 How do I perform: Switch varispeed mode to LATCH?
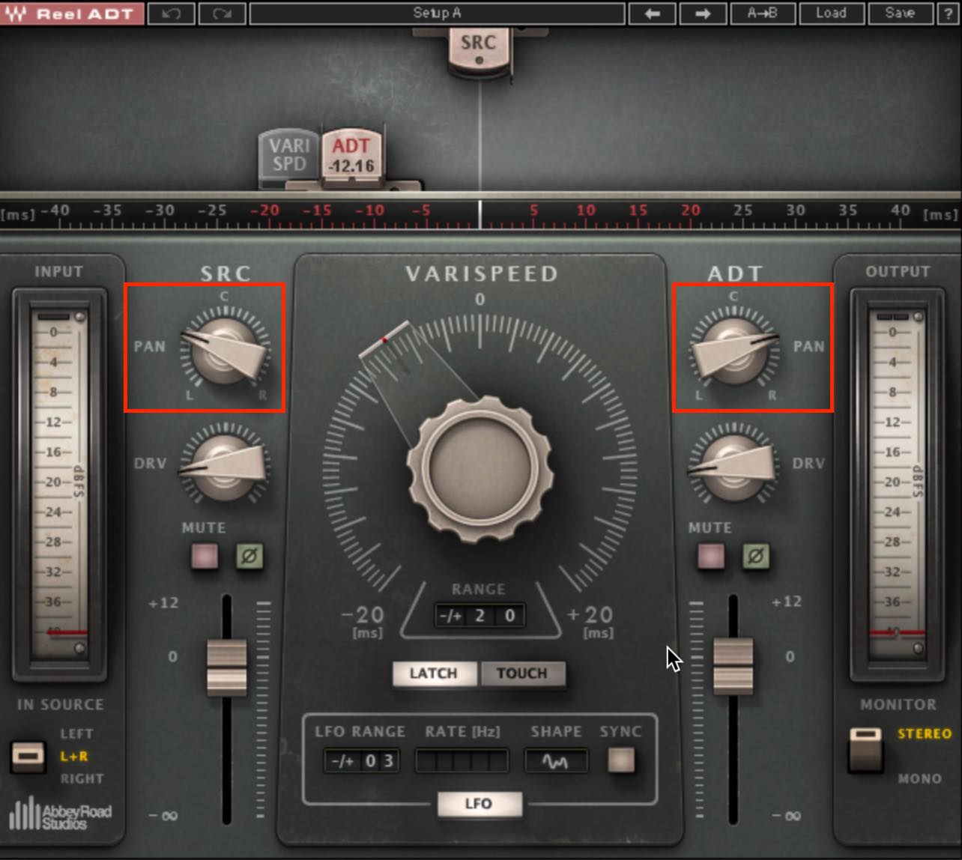[x=434, y=673]
